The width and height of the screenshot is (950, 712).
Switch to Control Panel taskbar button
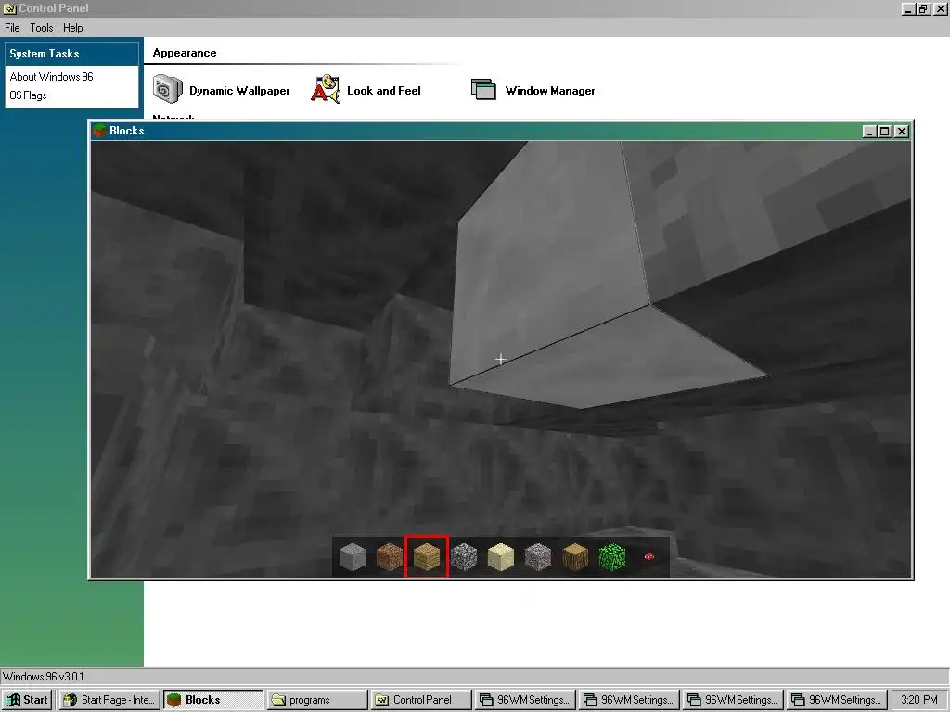(x=421, y=700)
